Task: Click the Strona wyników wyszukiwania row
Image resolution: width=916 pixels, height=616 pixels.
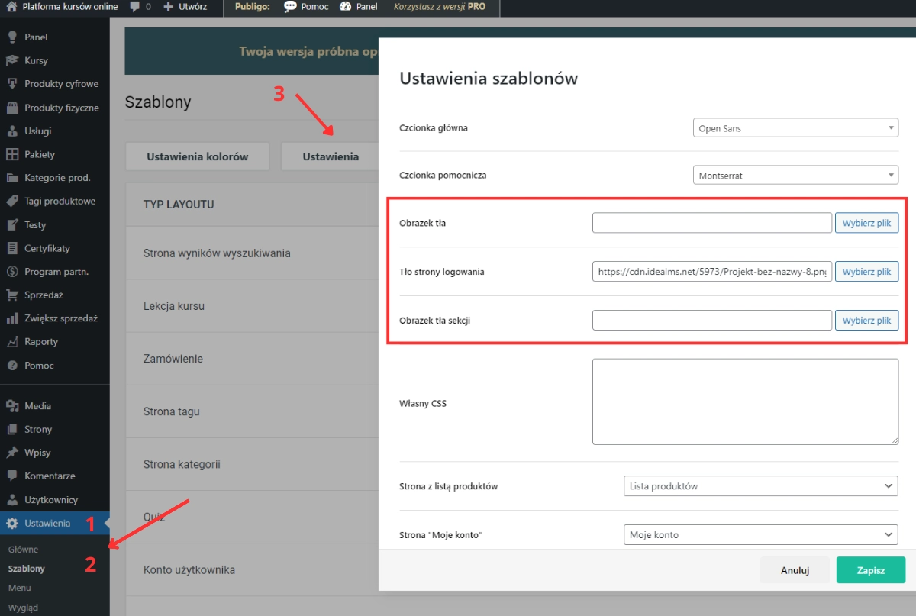Action: coord(252,253)
